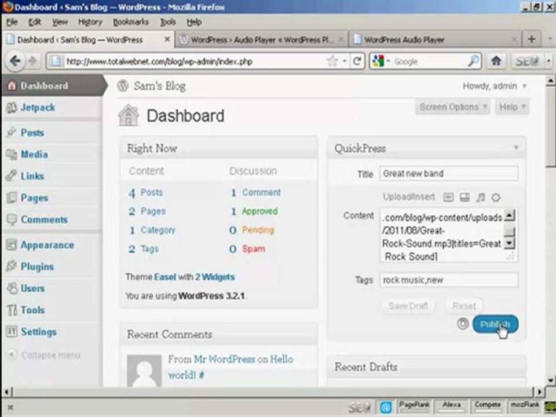Click the QuickPress Add Media circle icon
Image resolution: width=556 pixels, height=417 pixels.
tap(496, 197)
